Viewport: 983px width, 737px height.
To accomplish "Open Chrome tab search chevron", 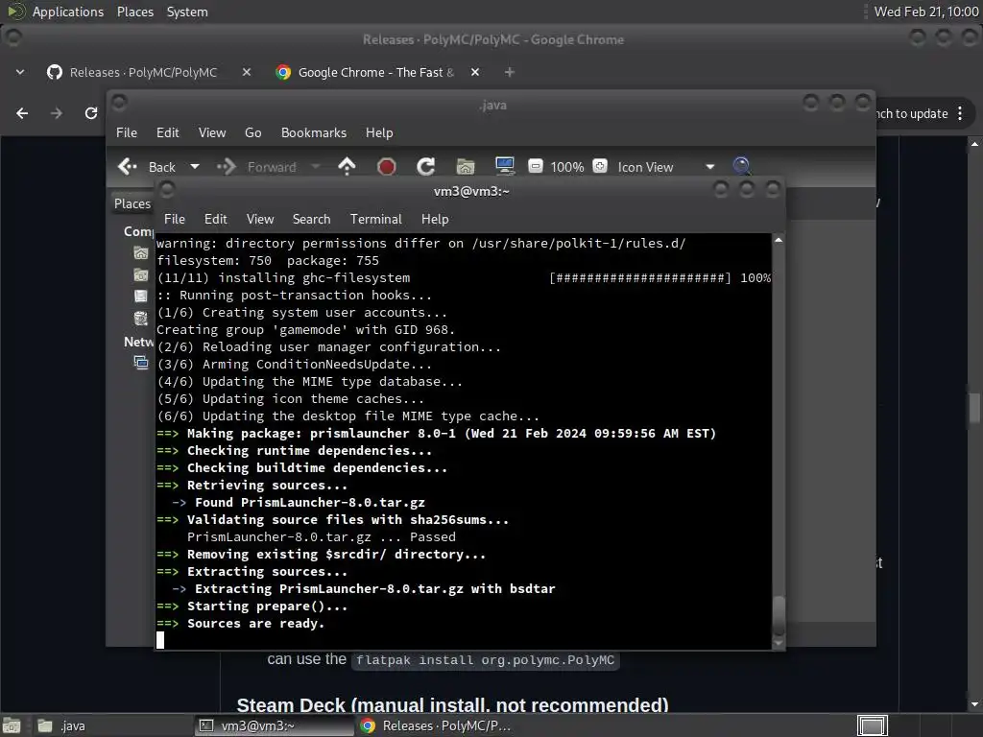I will 20,72.
